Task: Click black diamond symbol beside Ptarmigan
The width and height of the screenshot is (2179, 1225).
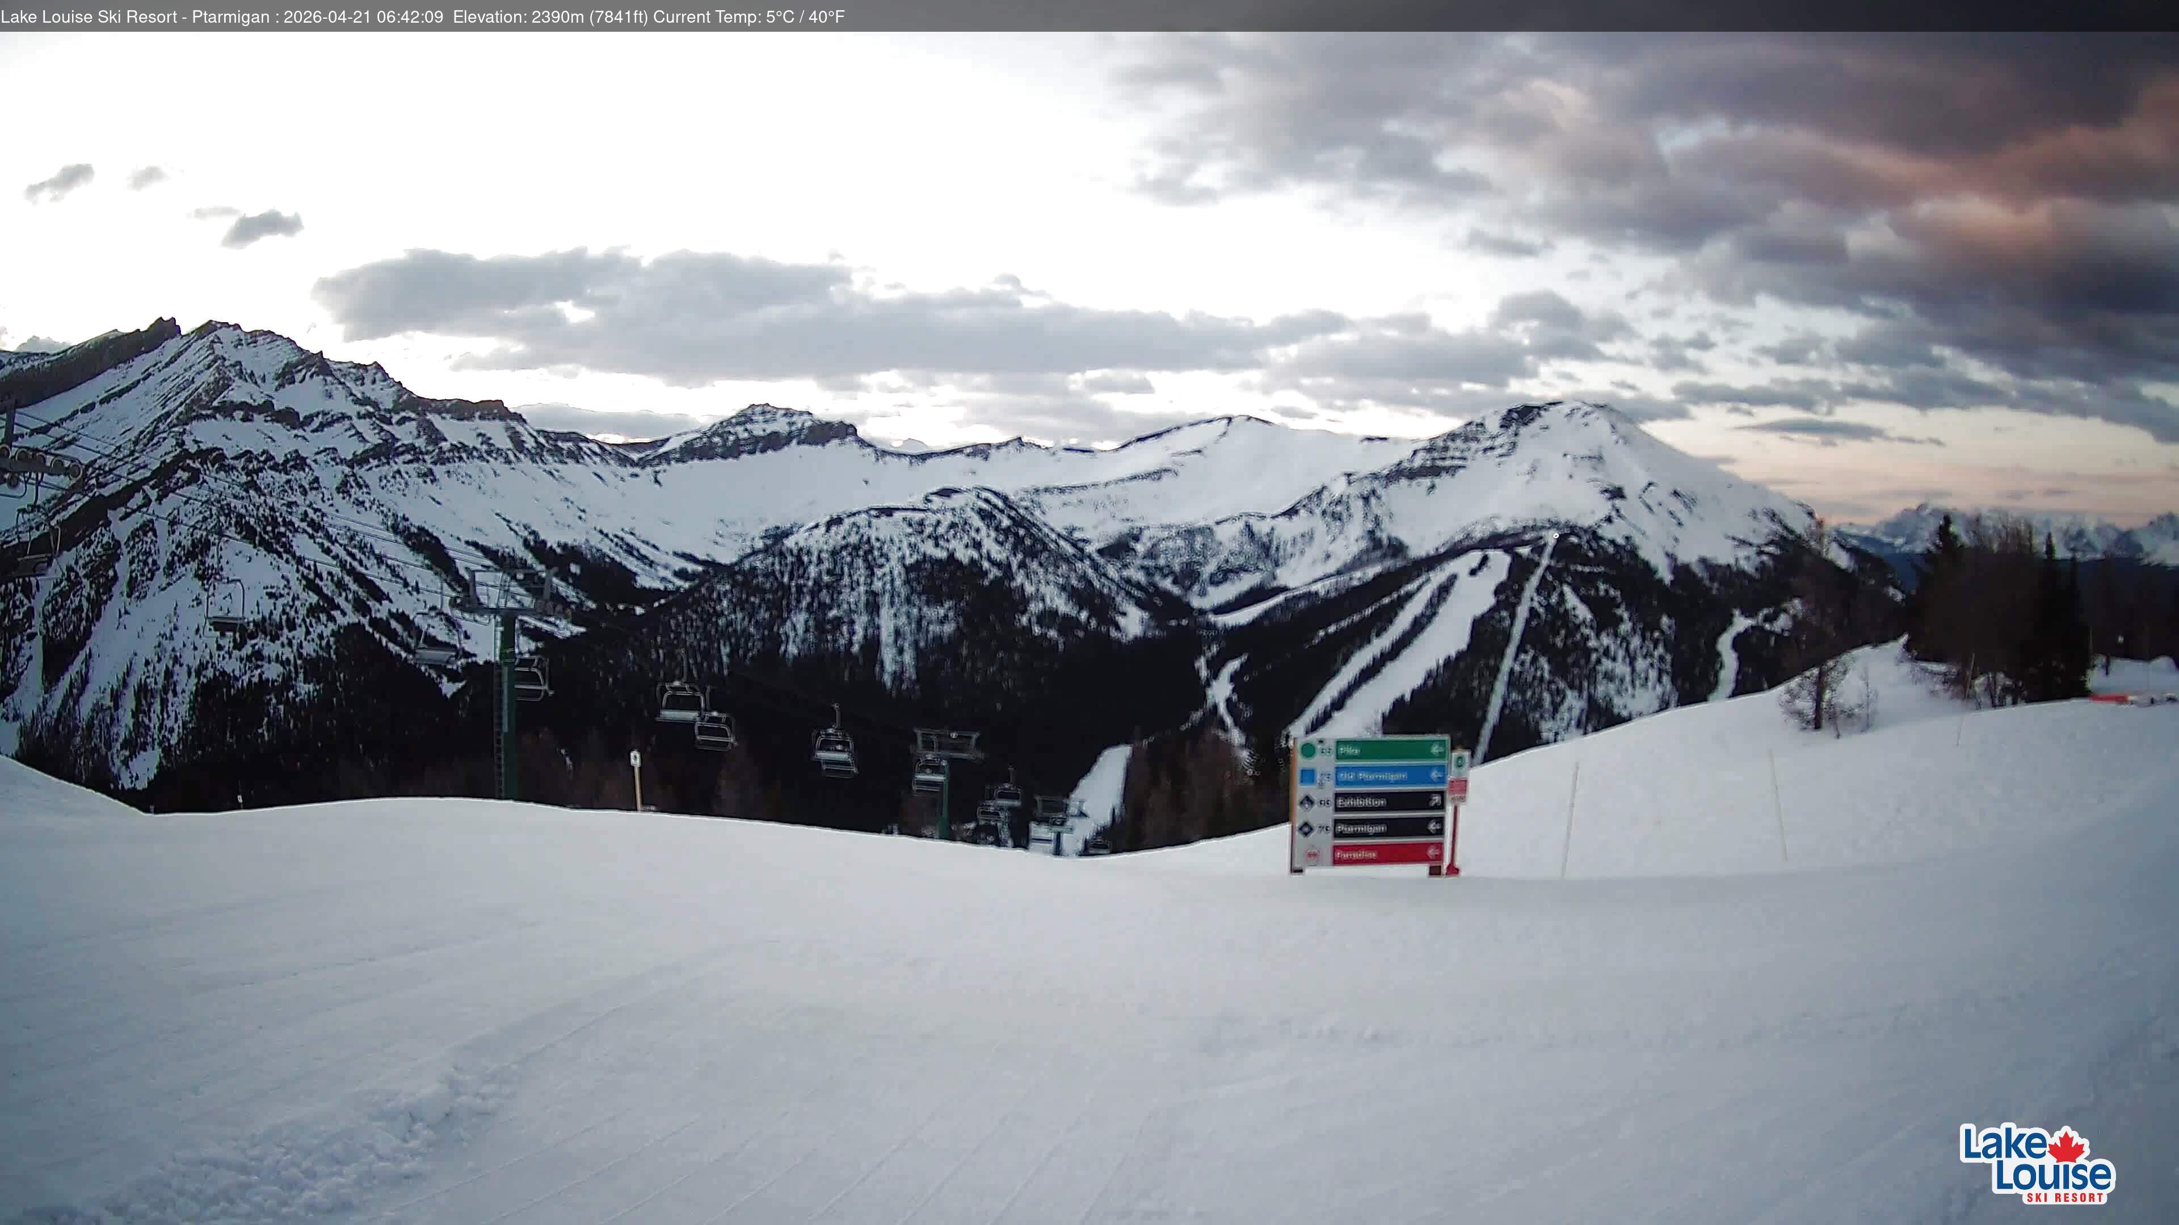Action: click(1307, 829)
